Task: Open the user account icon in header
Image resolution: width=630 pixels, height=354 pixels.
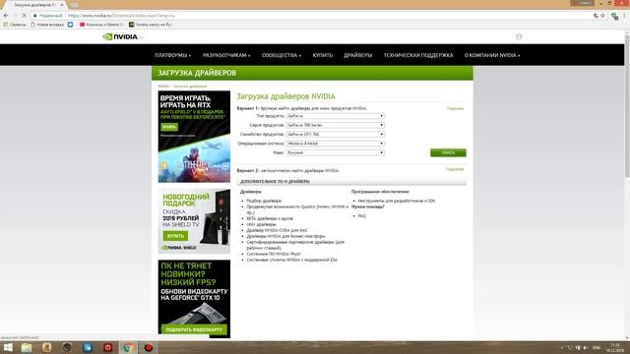Action: [x=519, y=36]
